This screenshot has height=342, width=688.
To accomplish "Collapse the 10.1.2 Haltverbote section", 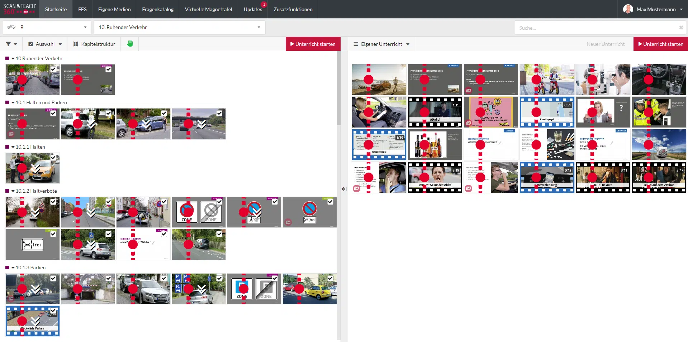I will coord(13,191).
